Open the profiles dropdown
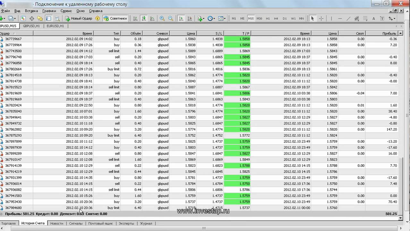Image resolution: width=410 pixels, height=231 pixels. tap(12, 18)
